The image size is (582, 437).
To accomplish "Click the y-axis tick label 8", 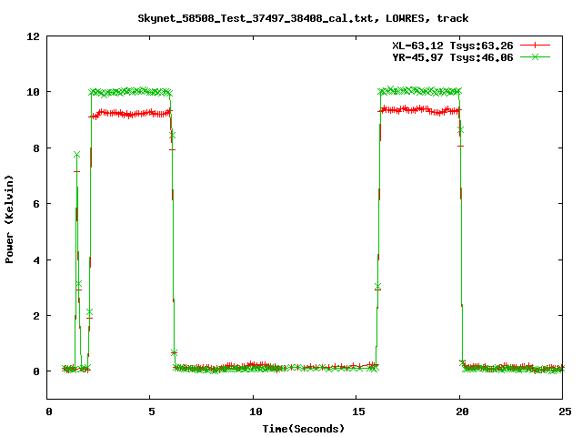I will [x=36, y=148].
